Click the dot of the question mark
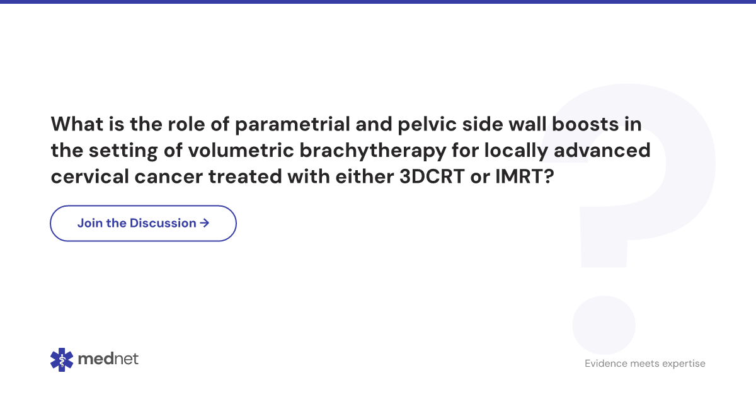The height and width of the screenshot is (397, 756). (x=604, y=324)
